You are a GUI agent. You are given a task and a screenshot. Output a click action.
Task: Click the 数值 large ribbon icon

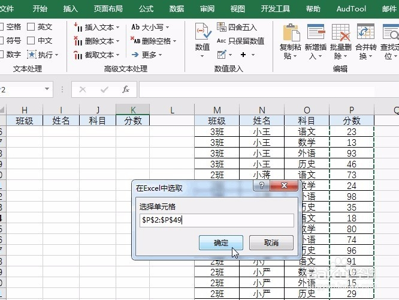[x=203, y=31]
